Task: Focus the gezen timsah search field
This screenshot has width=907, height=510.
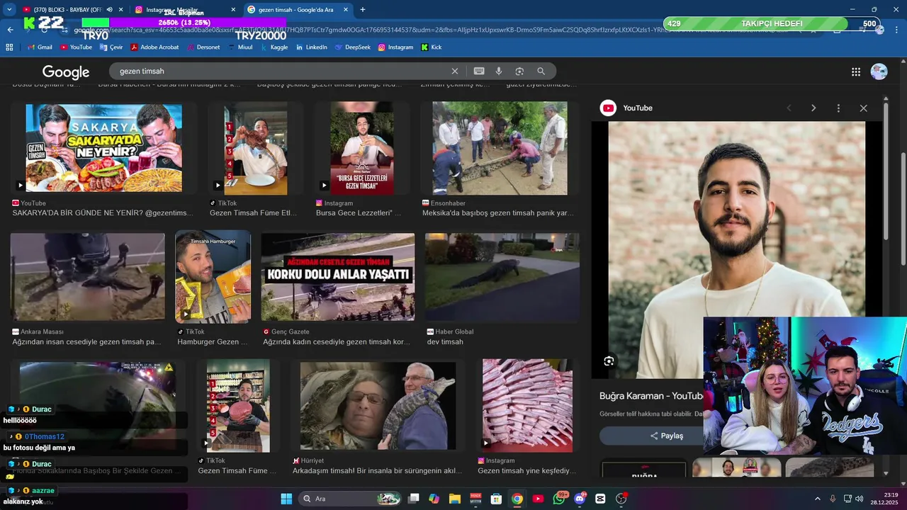Action: click(x=283, y=71)
